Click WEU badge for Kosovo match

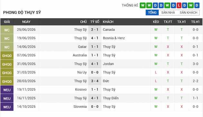point(7,90)
